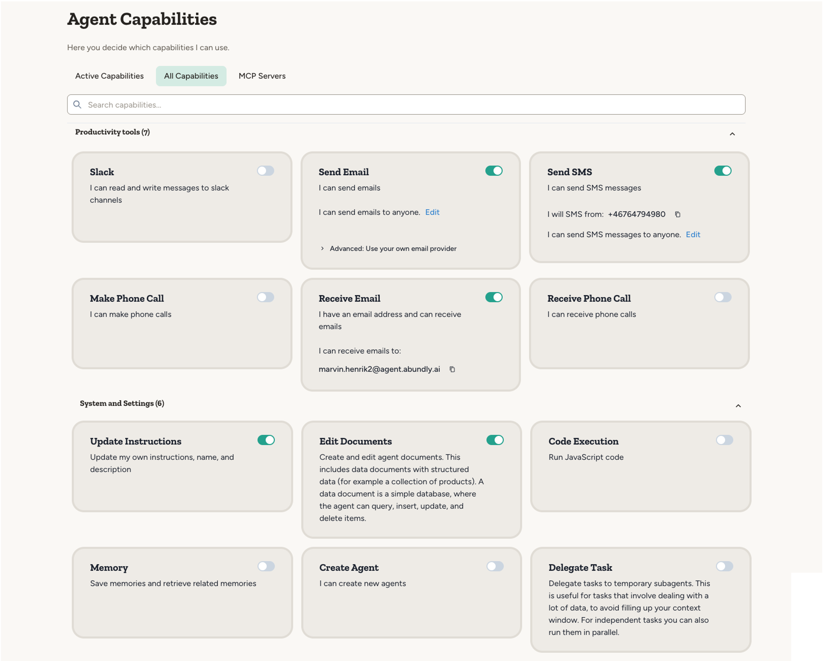Viewport: 823px width, 661px height.
Task: Enable the Slack capability
Action: (x=266, y=171)
